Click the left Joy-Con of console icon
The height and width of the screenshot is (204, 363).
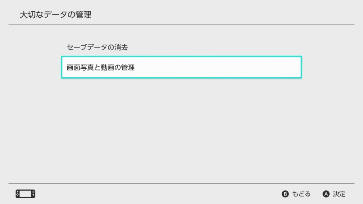point(17,194)
